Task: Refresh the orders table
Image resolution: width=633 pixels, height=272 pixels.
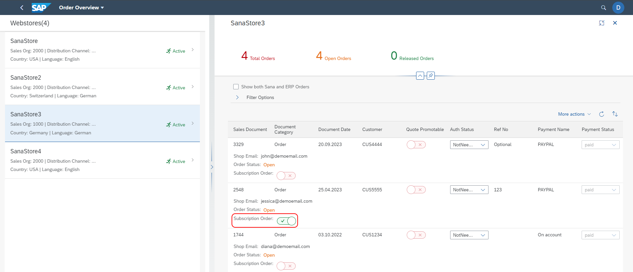Action: 602,114
